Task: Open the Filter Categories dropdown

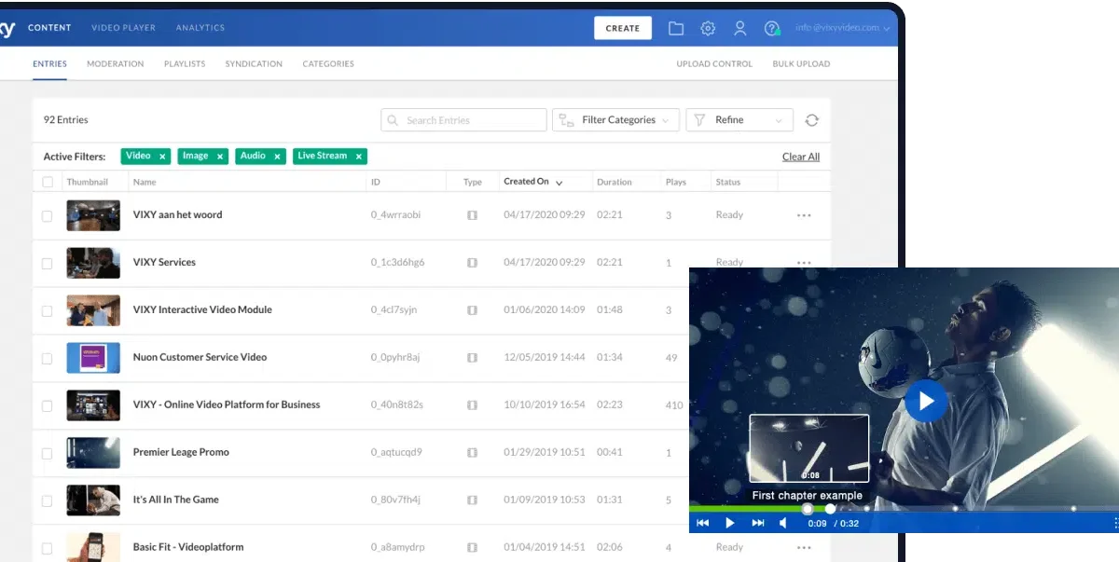Action: 616,120
